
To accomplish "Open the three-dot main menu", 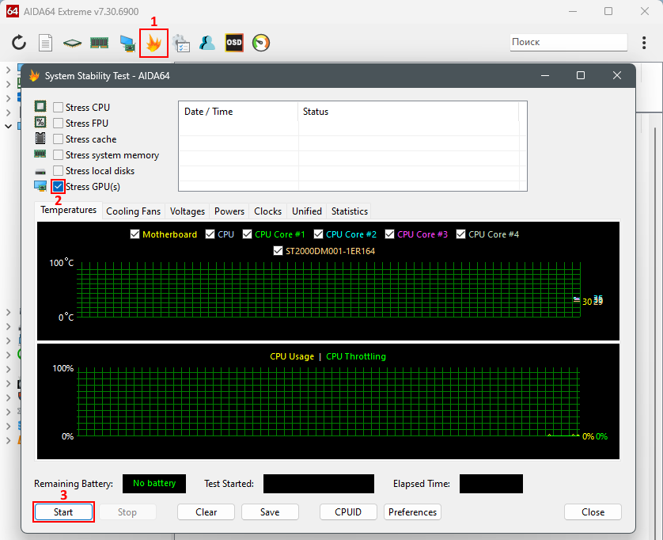I will click(x=644, y=43).
